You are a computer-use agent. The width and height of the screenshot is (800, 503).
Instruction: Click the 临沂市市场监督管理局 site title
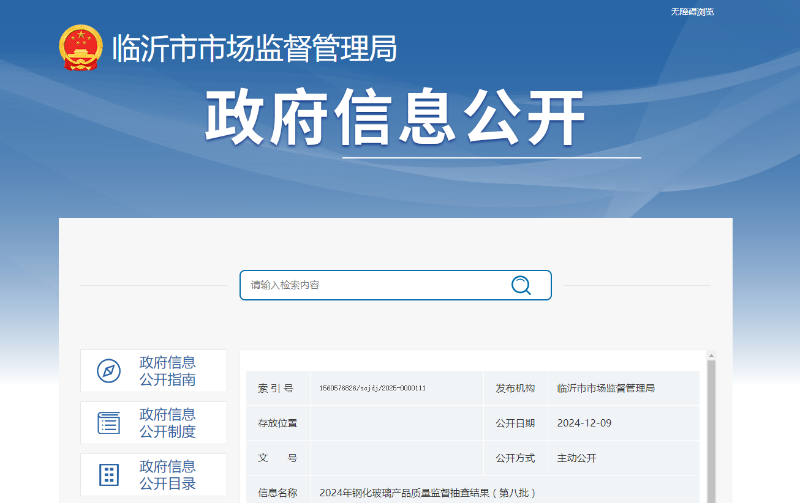pyautogui.click(x=254, y=48)
